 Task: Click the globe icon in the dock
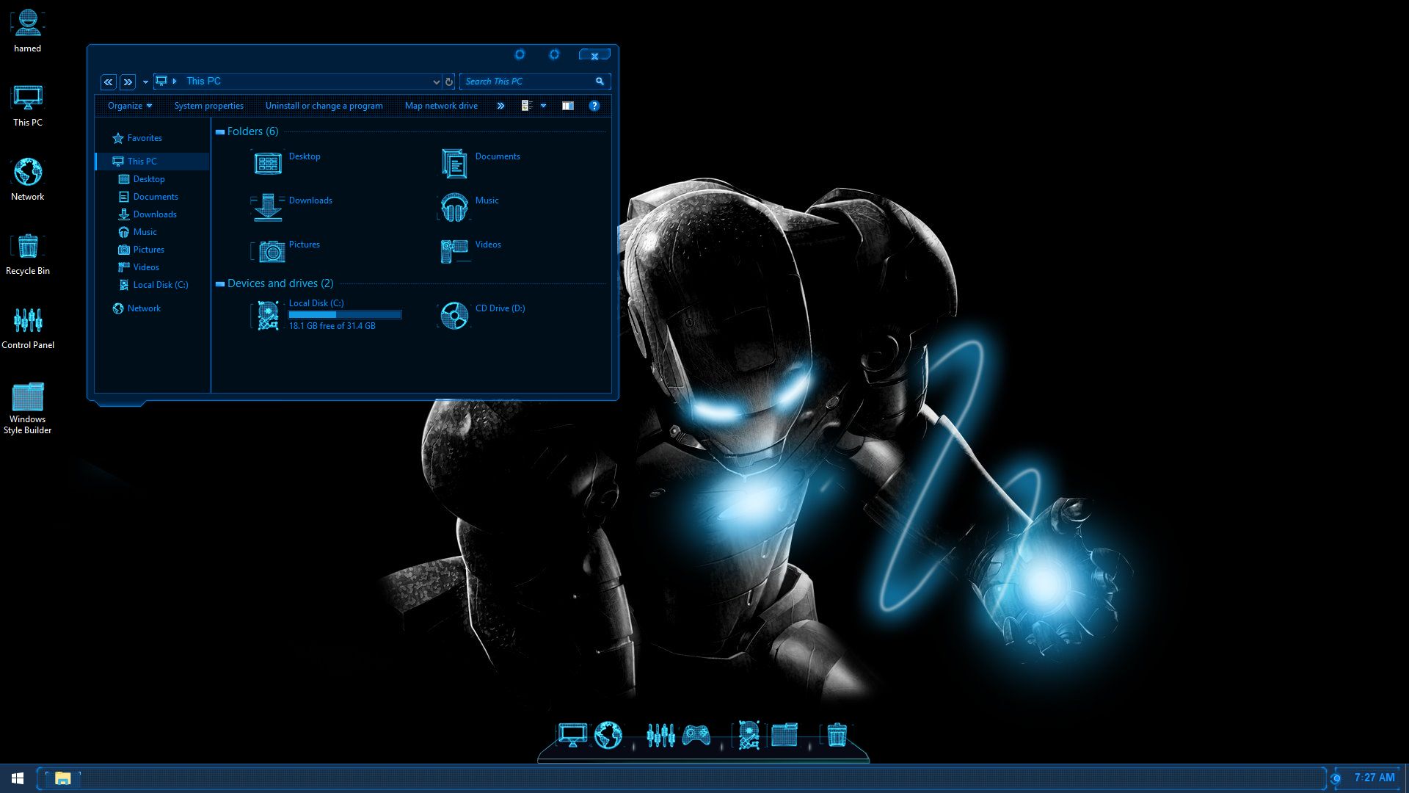(608, 734)
